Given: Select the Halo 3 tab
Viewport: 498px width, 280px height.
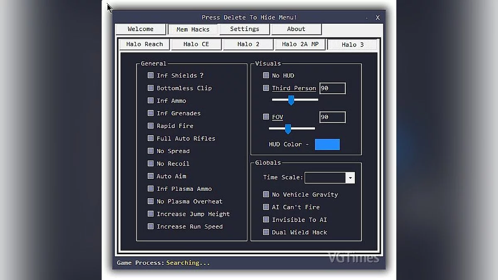Looking at the screenshot, I should 352,44.
